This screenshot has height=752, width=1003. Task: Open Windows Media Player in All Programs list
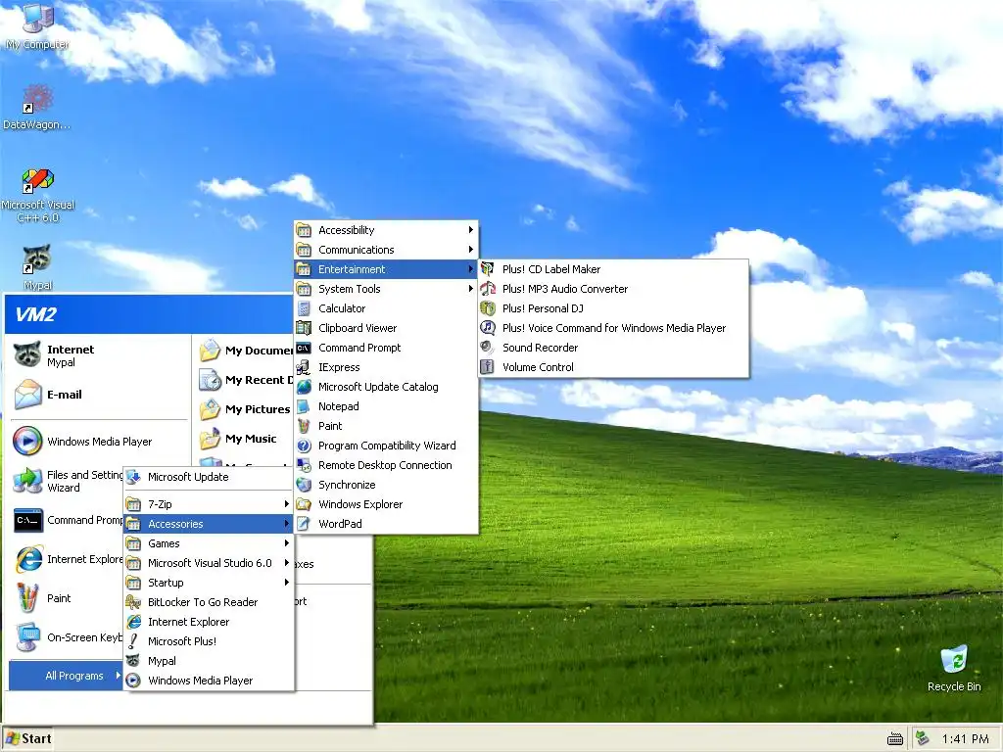pyautogui.click(x=209, y=681)
